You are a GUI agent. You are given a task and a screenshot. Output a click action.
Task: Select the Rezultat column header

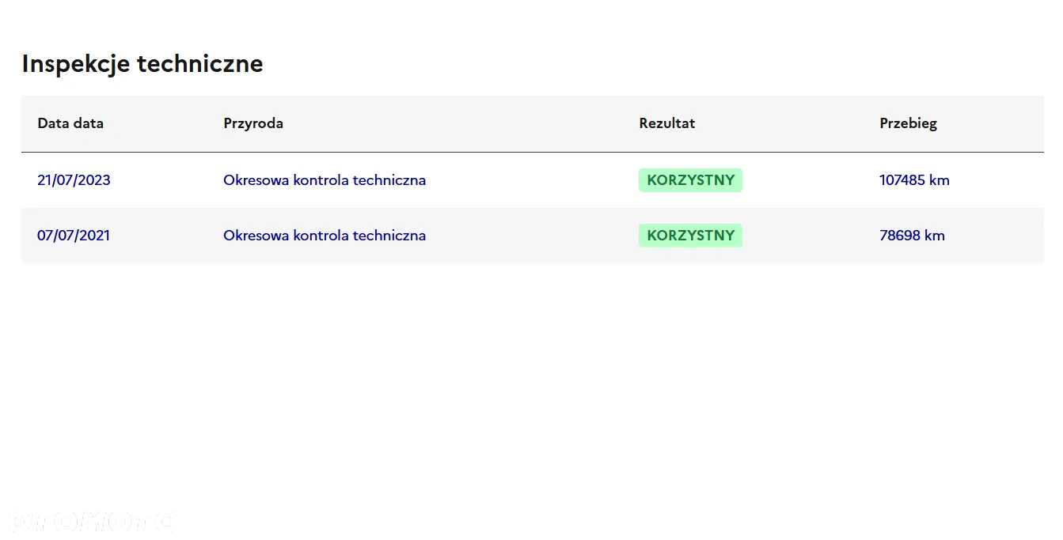667,123
